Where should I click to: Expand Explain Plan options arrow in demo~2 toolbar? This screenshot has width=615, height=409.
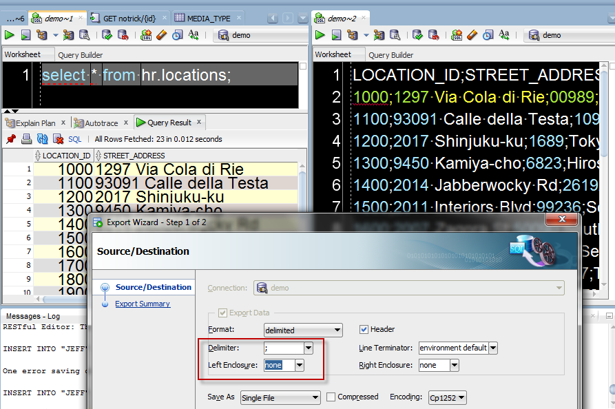[366, 35]
